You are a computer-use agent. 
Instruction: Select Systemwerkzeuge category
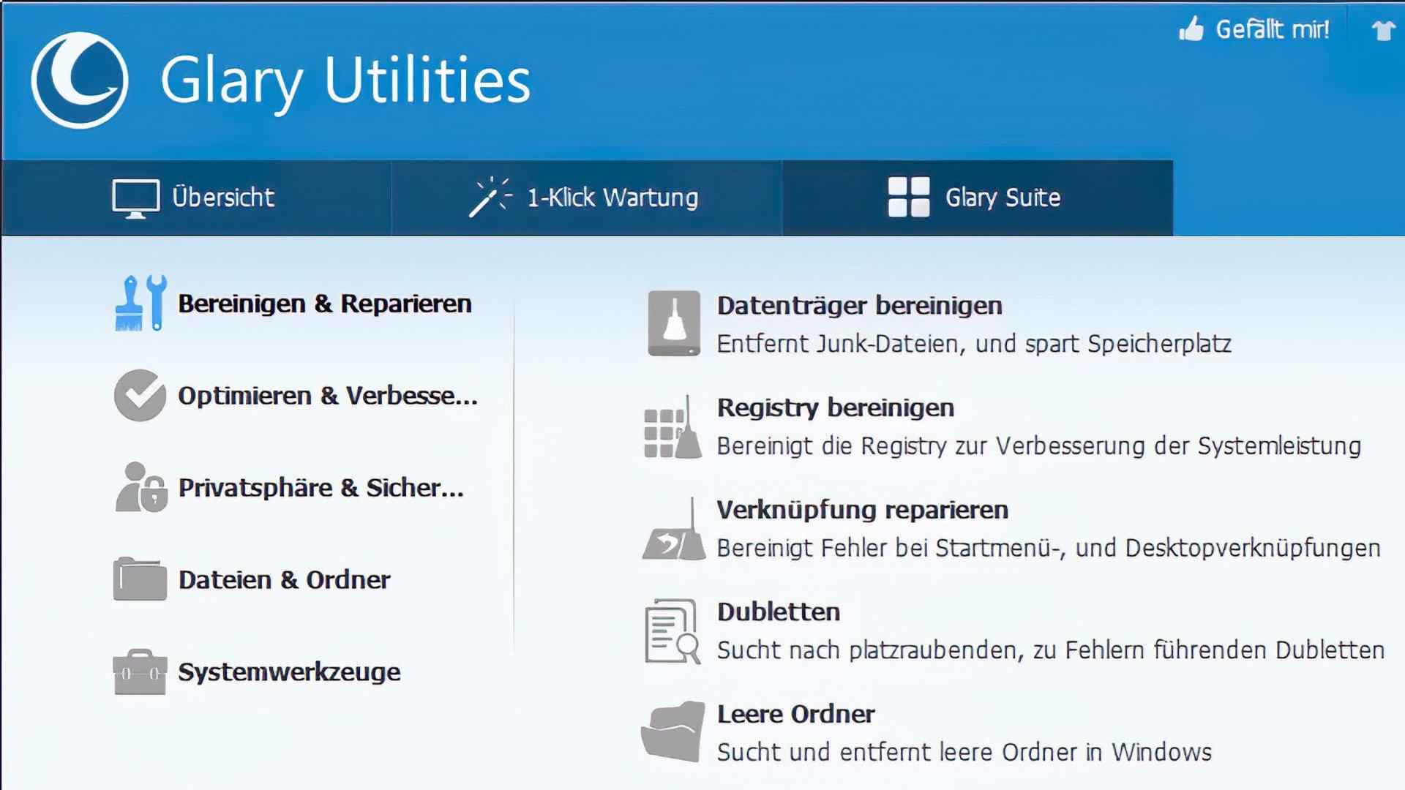click(x=289, y=671)
